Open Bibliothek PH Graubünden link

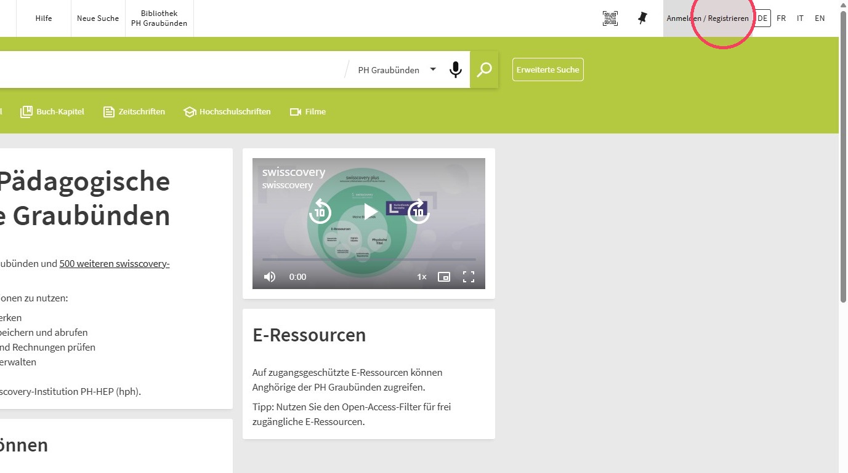point(159,18)
